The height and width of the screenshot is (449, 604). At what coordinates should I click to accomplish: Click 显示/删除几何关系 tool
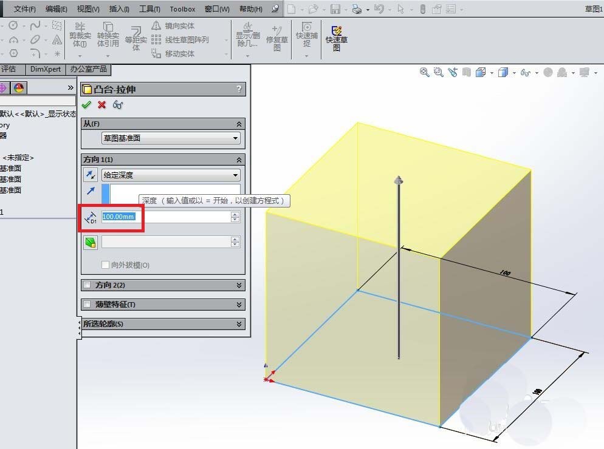248,35
